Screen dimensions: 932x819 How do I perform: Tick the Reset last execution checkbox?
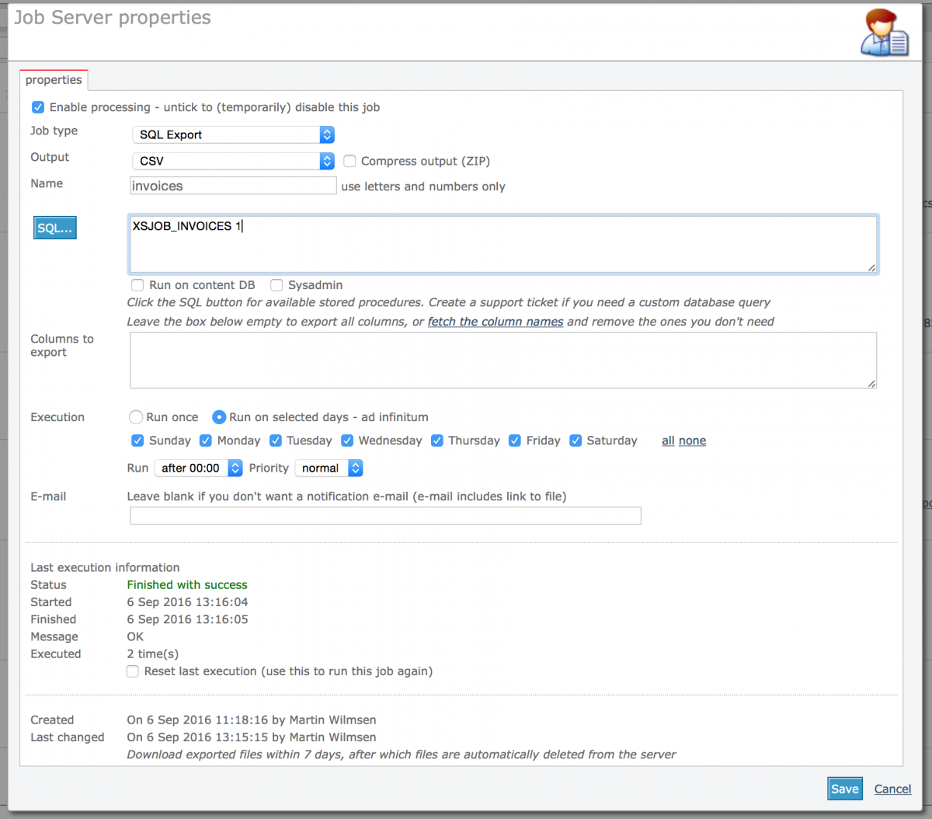[x=133, y=671]
